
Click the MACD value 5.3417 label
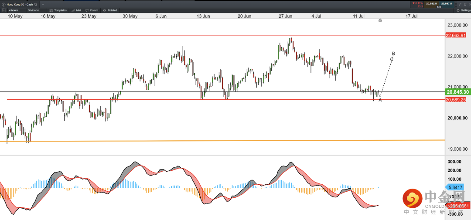point(458,187)
